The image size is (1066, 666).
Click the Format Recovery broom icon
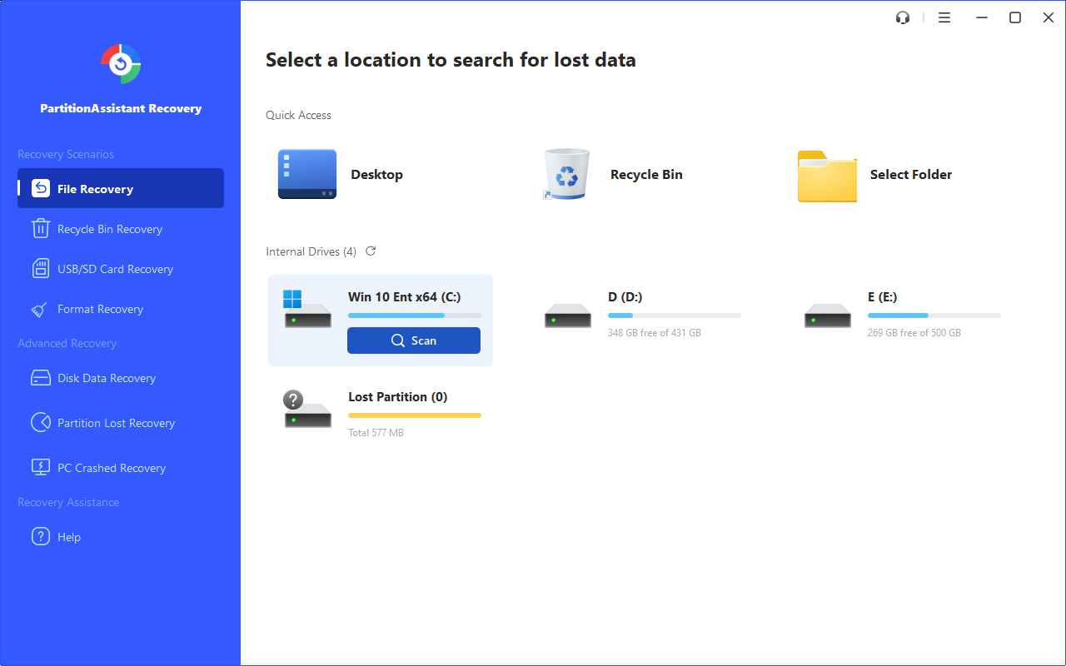click(x=40, y=309)
